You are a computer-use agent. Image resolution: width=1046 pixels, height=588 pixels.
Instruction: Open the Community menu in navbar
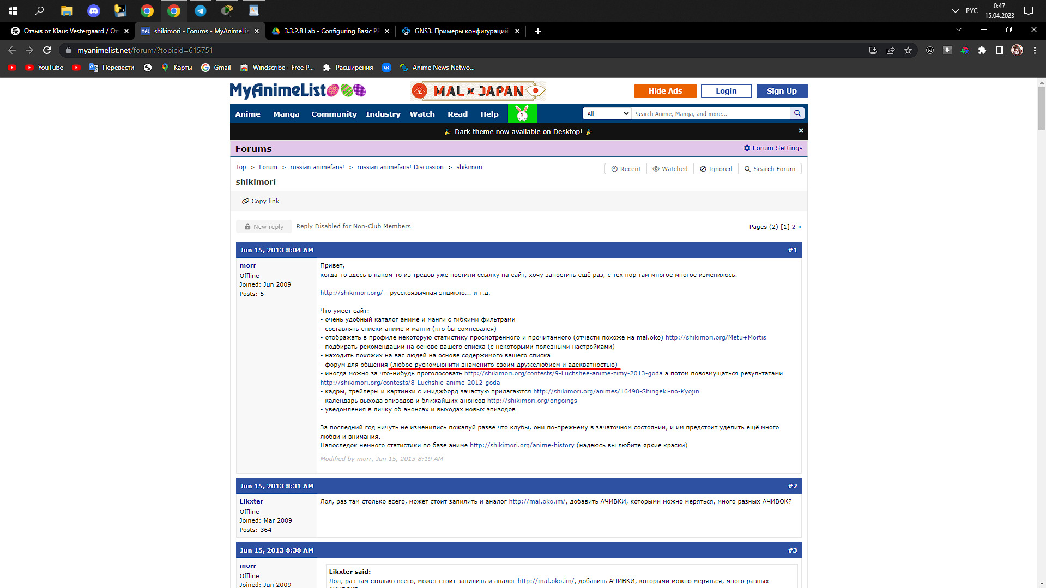[334, 114]
